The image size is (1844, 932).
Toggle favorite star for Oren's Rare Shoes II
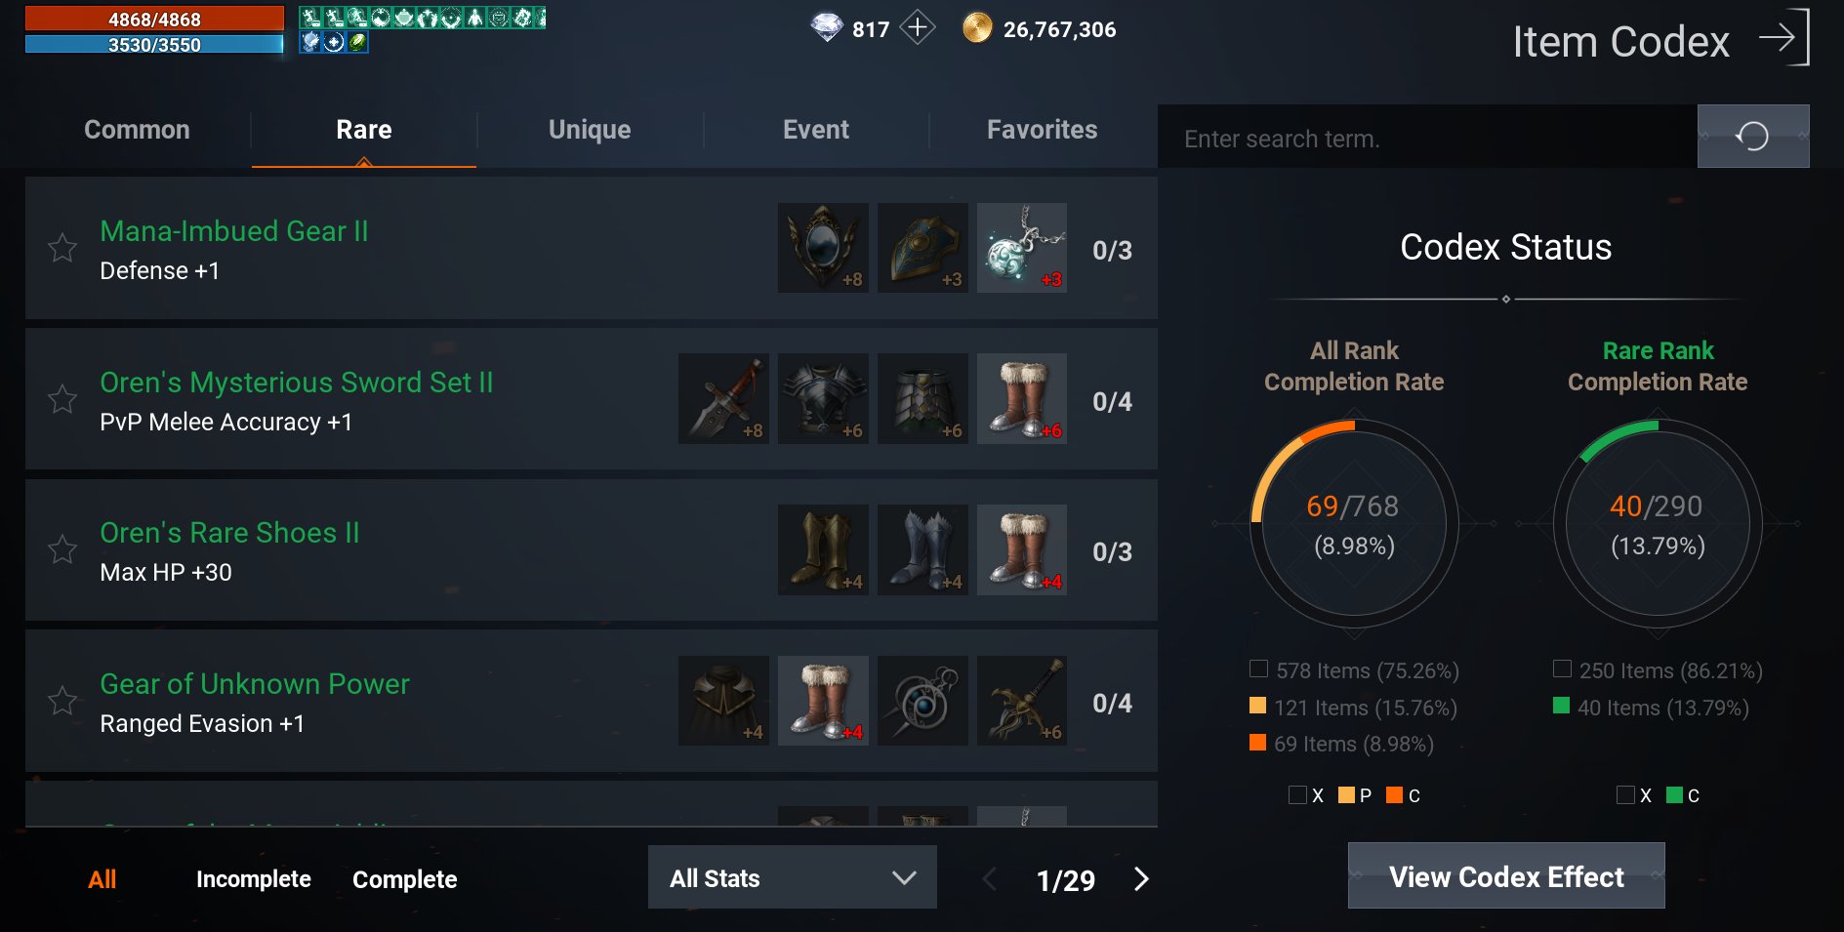(x=62, y=549)
